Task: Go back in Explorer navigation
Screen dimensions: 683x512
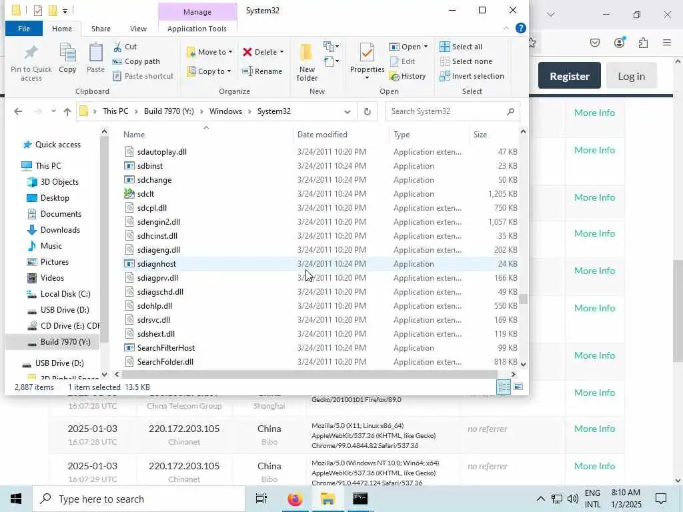Action: (x=18, y=111)
